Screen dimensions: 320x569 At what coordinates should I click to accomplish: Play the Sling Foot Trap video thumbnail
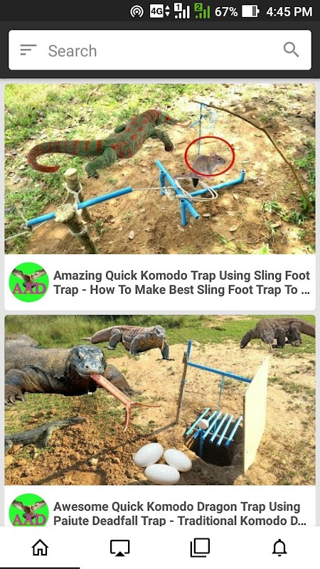(160, 169)
